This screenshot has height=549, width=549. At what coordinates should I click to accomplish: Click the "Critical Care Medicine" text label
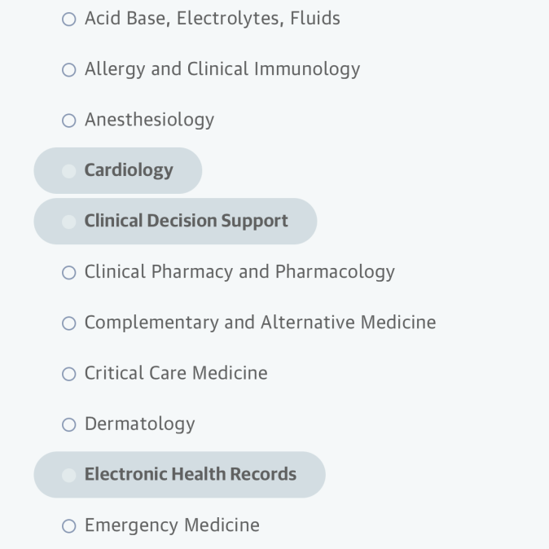point(176,373)
